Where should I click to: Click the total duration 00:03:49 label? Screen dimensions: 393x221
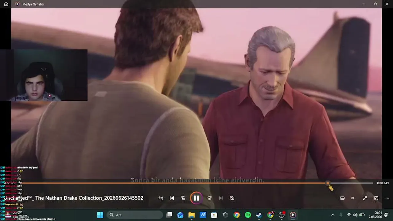coord(383,183)
